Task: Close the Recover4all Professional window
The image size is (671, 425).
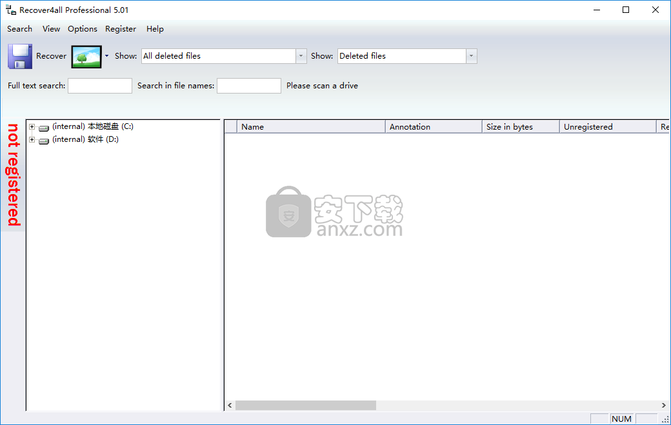Action: click(655, 10)
